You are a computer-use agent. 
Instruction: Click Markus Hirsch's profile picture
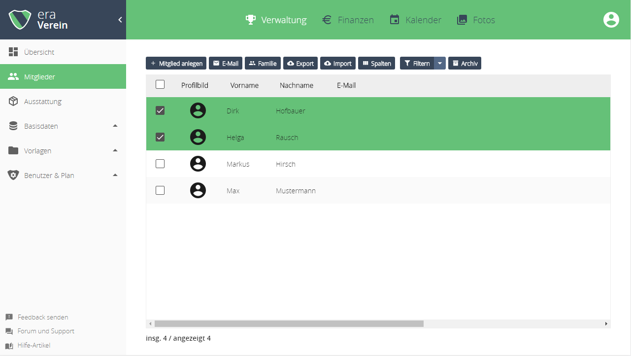coord(198,164)
